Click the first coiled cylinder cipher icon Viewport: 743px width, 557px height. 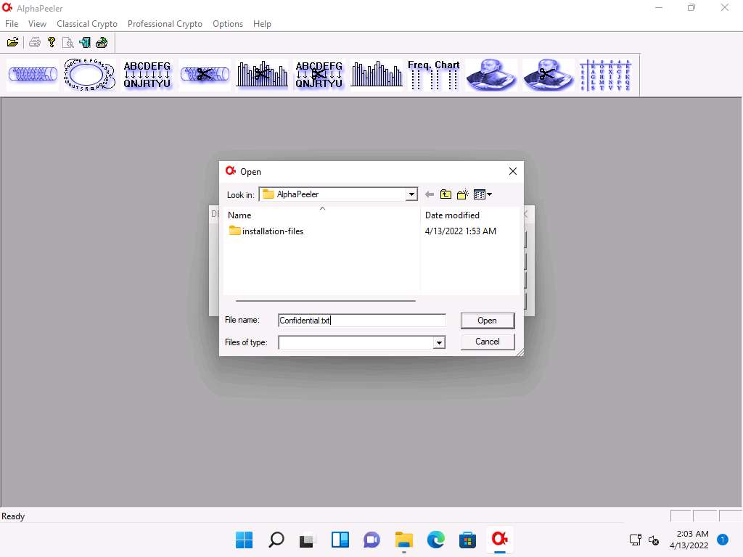click(x=33, y=75)
